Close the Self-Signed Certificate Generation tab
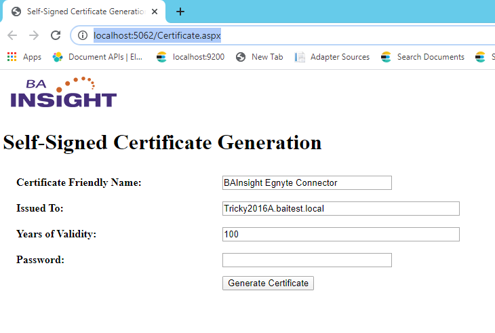 tap(154, 12)
